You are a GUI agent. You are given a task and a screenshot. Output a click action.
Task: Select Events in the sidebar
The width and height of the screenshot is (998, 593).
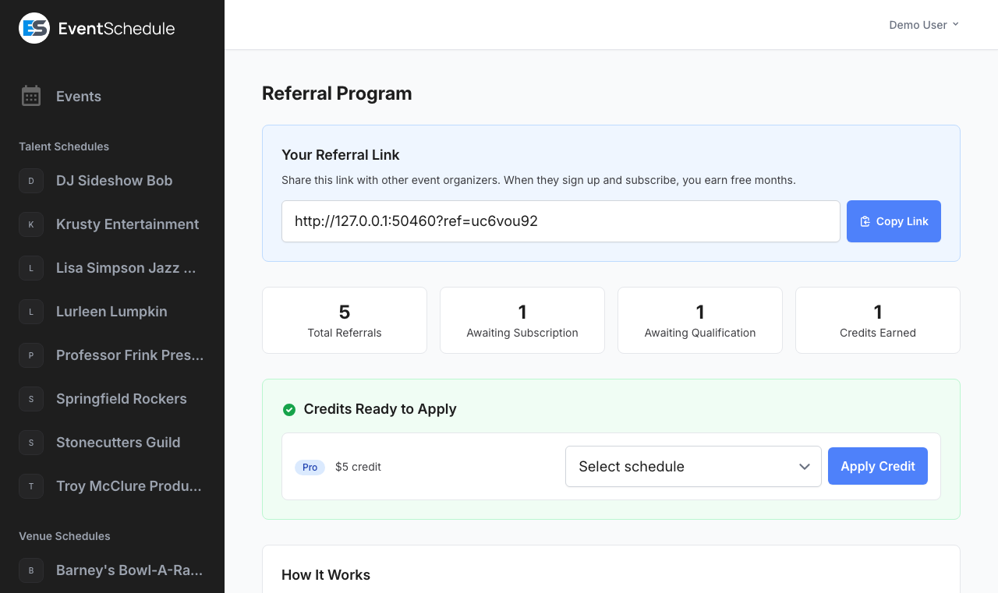78,96
